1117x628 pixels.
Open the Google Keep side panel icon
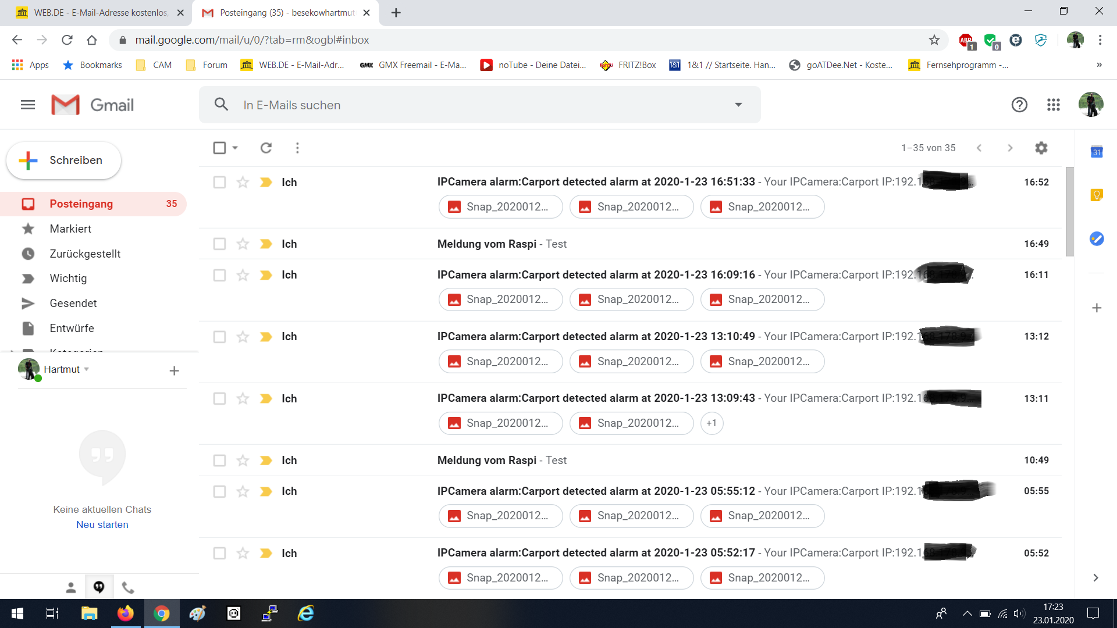(x=1096, y=195)
